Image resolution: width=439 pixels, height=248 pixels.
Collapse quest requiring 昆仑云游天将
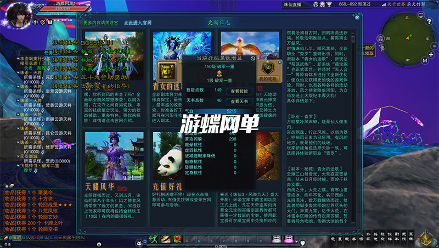18,128
